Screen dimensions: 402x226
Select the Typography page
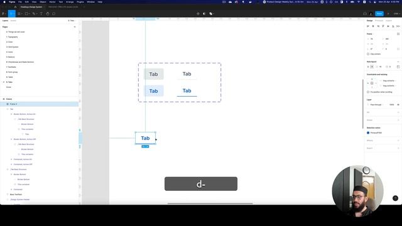click(13, 37)
